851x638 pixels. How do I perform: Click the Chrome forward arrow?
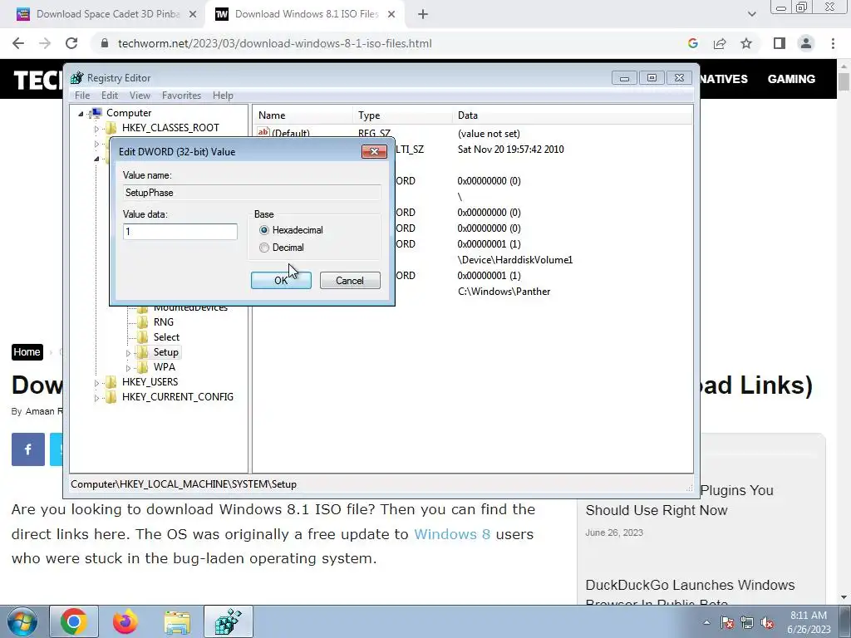[x=45, y=43]
